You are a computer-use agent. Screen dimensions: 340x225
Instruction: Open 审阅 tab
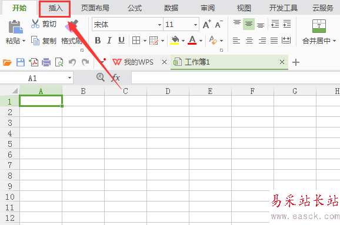point(208,8)
